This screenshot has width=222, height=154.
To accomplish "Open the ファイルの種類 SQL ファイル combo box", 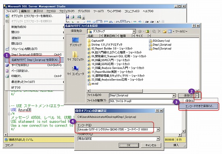I will click(x=142, y=101).
